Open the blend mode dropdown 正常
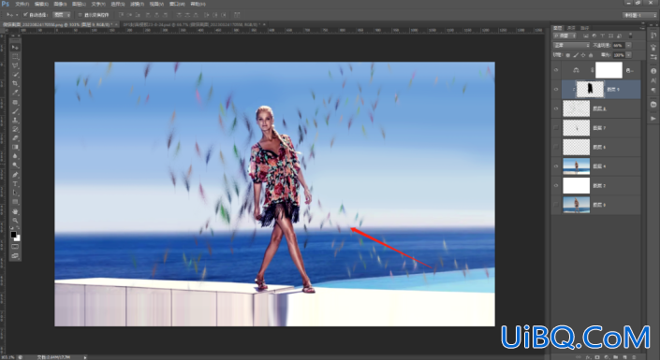The width and height of the screenshot is (660, 360). tap(571, 46)
